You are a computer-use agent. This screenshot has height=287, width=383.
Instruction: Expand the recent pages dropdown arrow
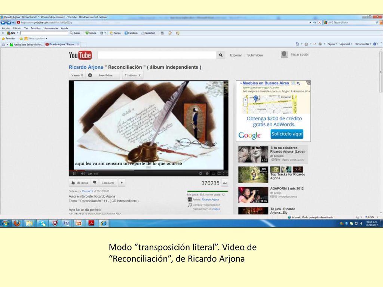pyautogui.click(x=13, y=23)
